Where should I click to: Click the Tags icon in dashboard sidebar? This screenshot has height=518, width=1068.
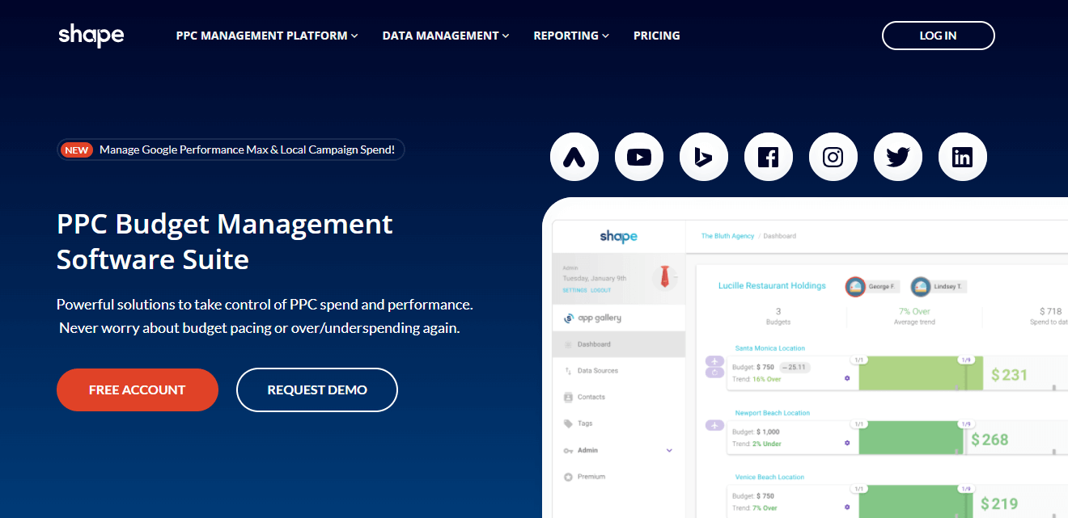pos(568,423)
